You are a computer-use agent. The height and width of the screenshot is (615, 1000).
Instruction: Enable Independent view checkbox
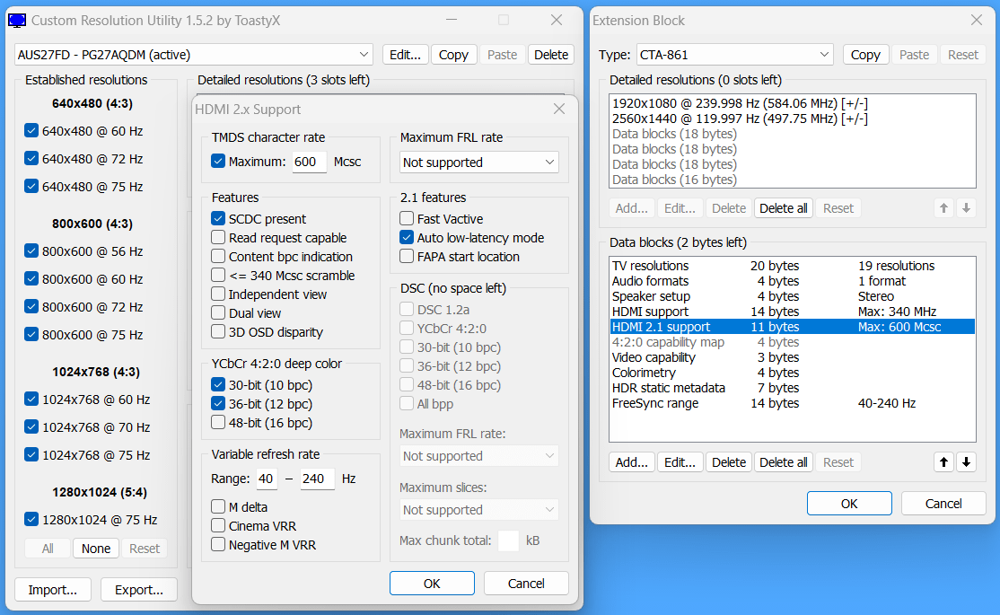[218, 294]
